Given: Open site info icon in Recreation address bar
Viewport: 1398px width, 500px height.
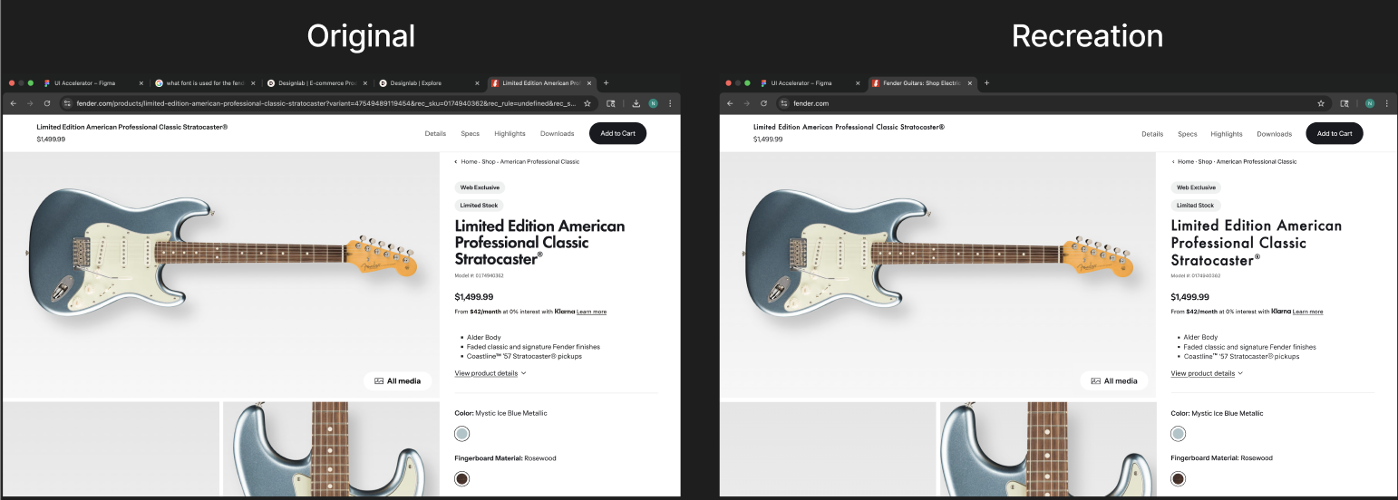Looking at the screenshot, I should pos(784,103).
